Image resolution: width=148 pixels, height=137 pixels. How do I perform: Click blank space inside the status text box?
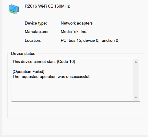click(72, 90)
